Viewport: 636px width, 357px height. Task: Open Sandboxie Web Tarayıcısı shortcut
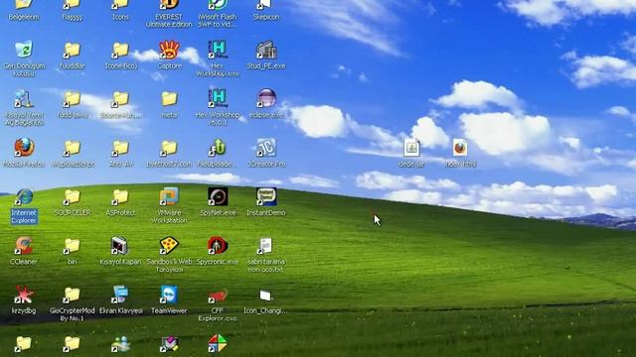pos(169,246)
